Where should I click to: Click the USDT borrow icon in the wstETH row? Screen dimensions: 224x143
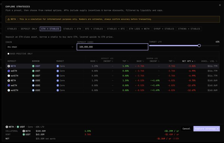[x=33, y=76]
